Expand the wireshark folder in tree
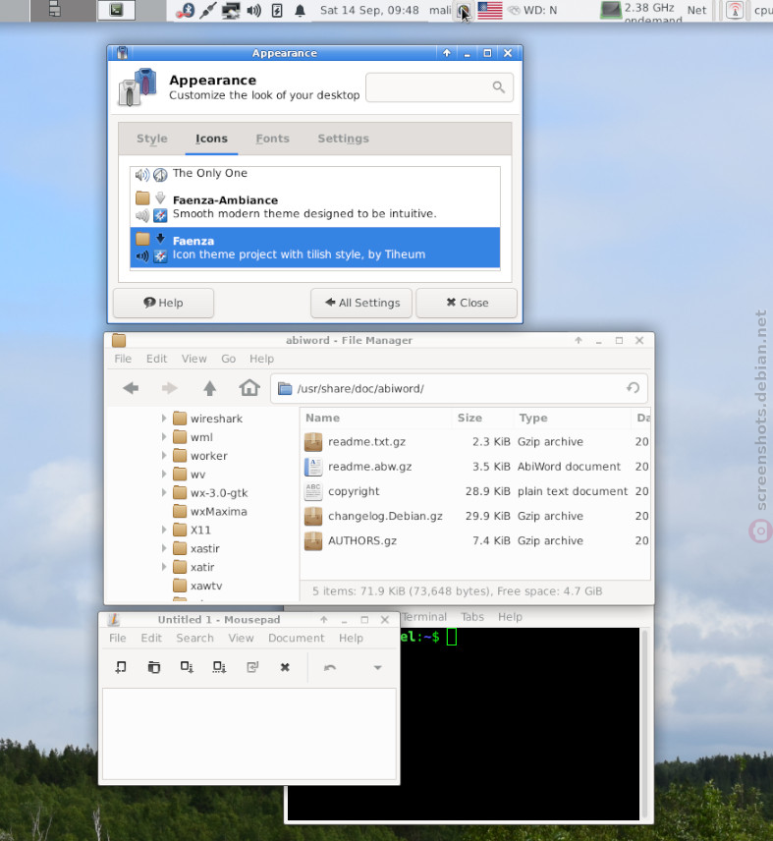Screen dimensions: 773x841 pos(164,419)
